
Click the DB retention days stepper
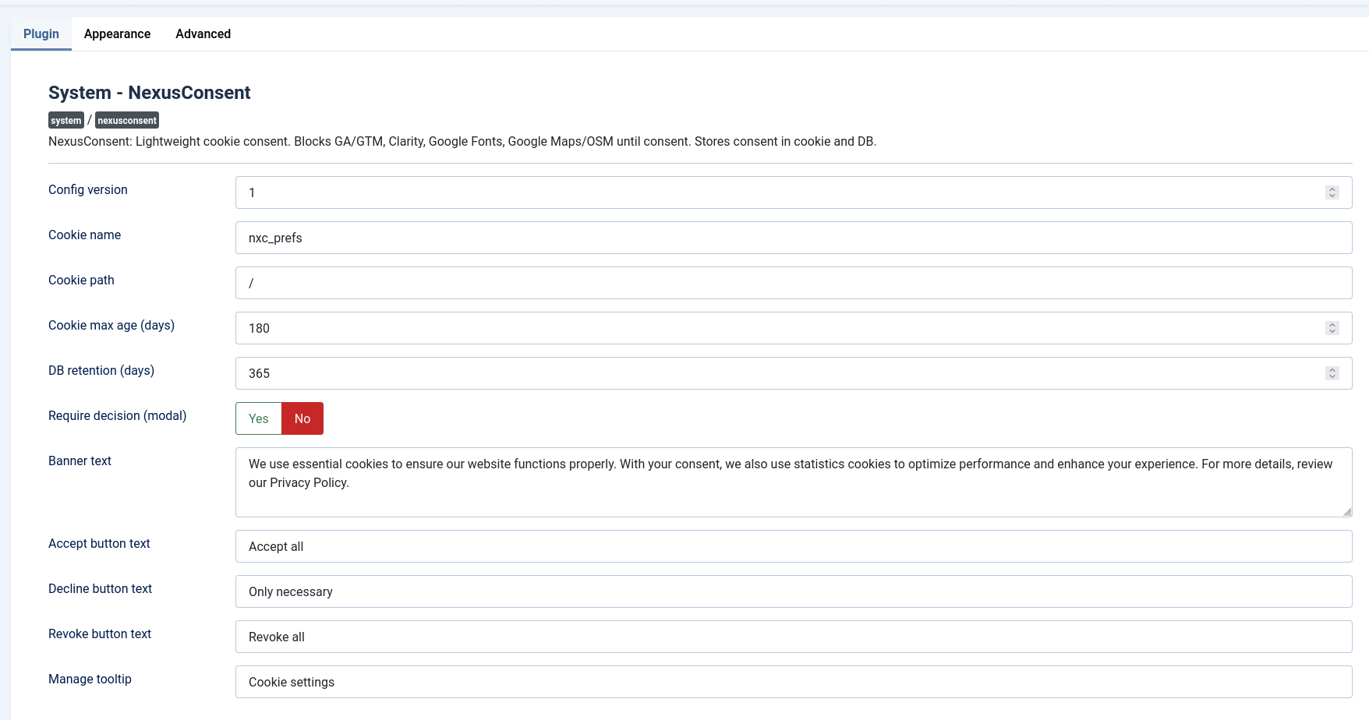click(x=1332, y=373)
